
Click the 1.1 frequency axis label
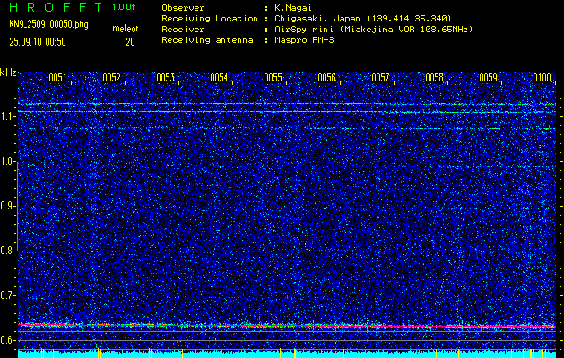click(6, 116)
